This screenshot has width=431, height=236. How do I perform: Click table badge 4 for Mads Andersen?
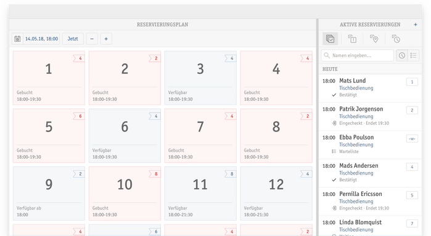[412, 167]
